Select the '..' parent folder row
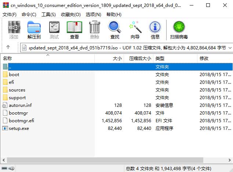Viewport: 233px width, 172px height. pyautogui.click(x=118, y=67)
